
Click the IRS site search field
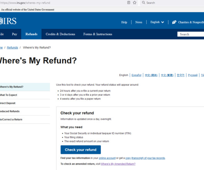point(191,34)
